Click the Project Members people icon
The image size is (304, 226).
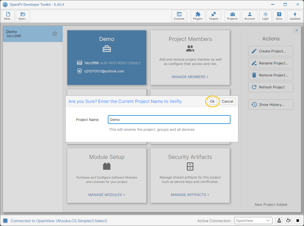[x=190, y=48]
